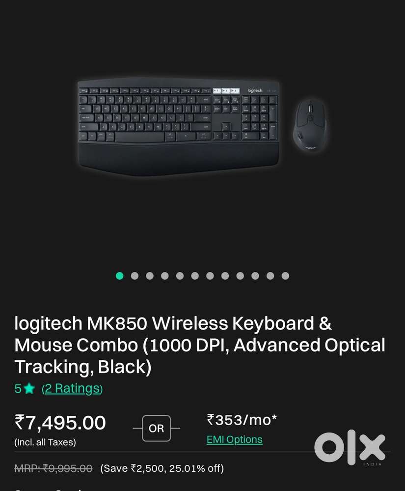Go to the second image dot
This screenshot has height=491, width=405.
point(135,276)
